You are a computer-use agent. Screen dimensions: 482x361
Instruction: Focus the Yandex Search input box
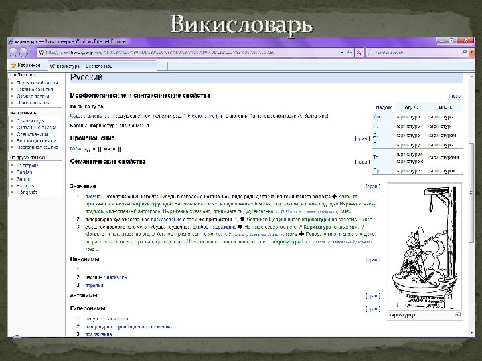click(415, 53)
